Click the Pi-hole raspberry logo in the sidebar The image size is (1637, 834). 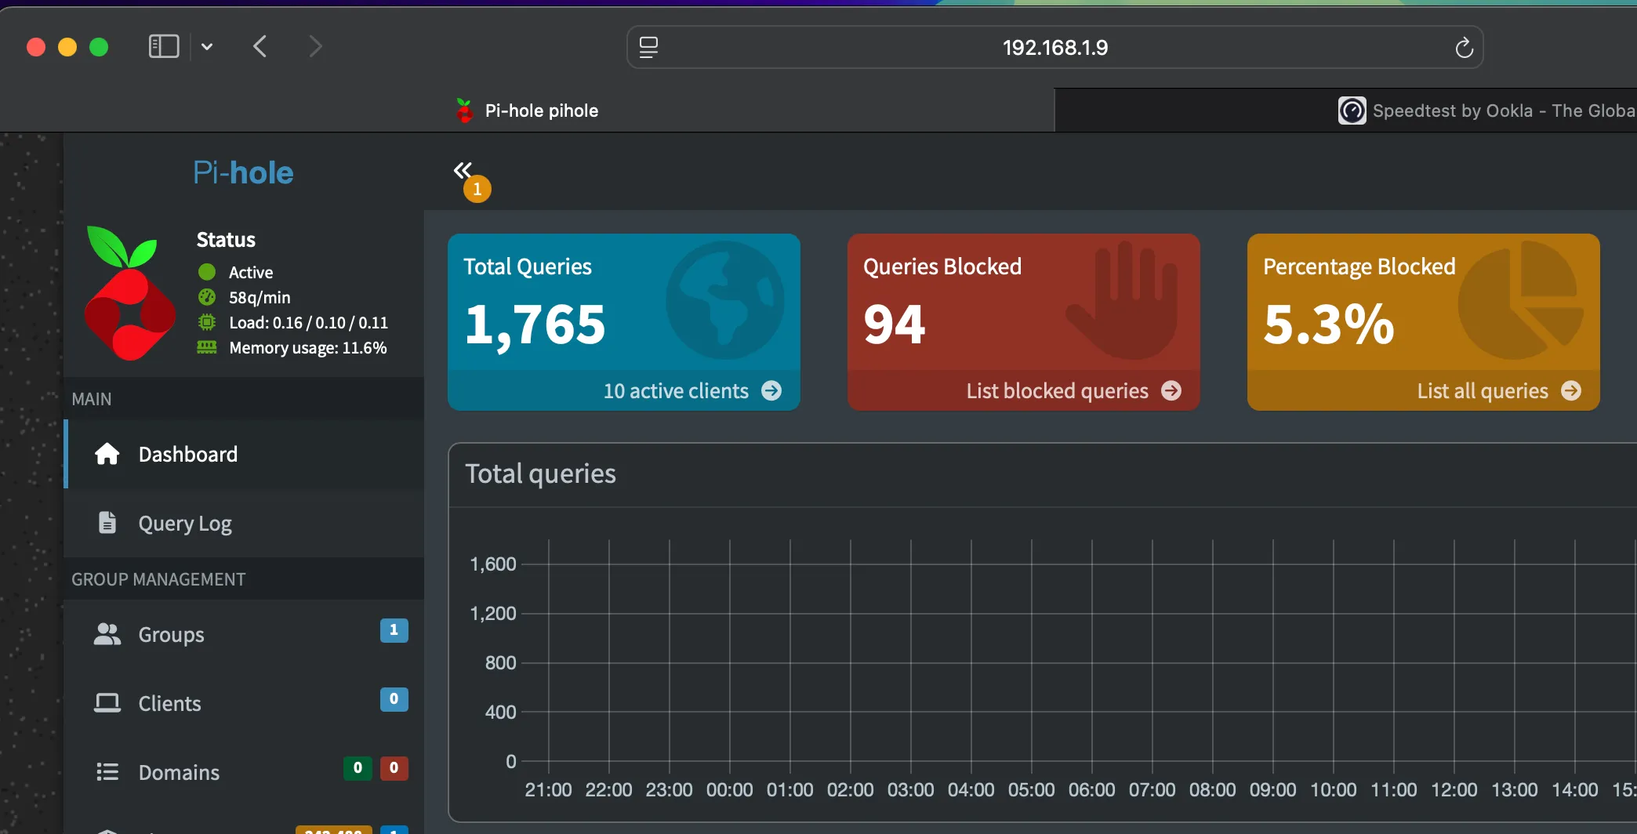click(x=129, y=295)
